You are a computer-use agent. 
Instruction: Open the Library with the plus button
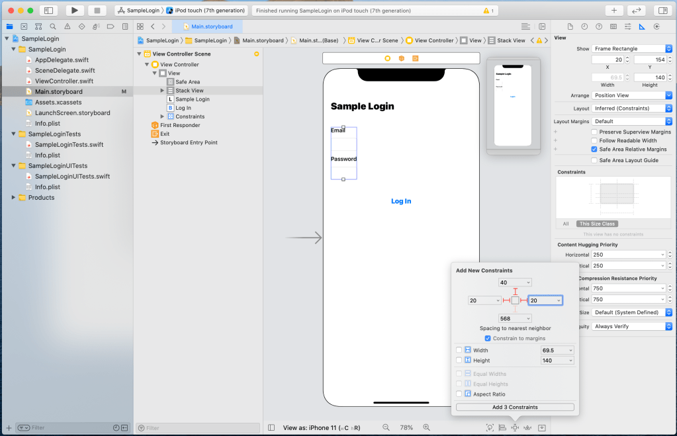613,11
